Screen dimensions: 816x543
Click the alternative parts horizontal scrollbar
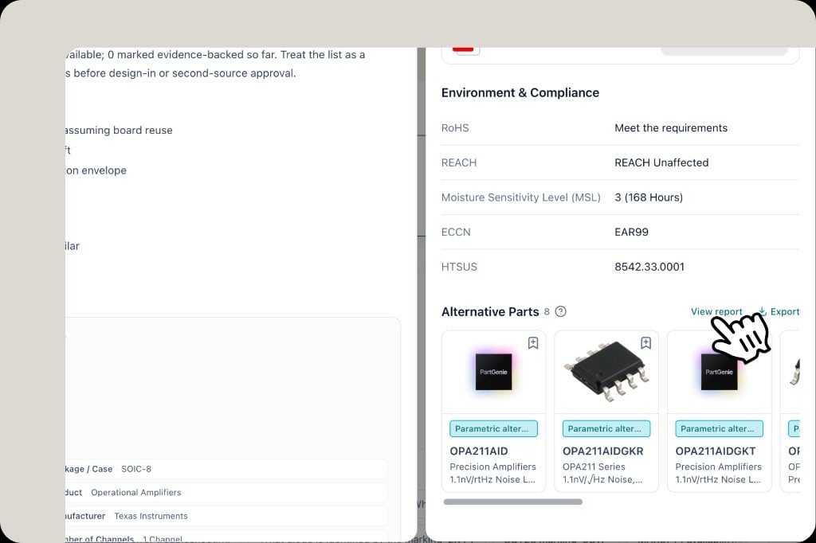(512, 502)
